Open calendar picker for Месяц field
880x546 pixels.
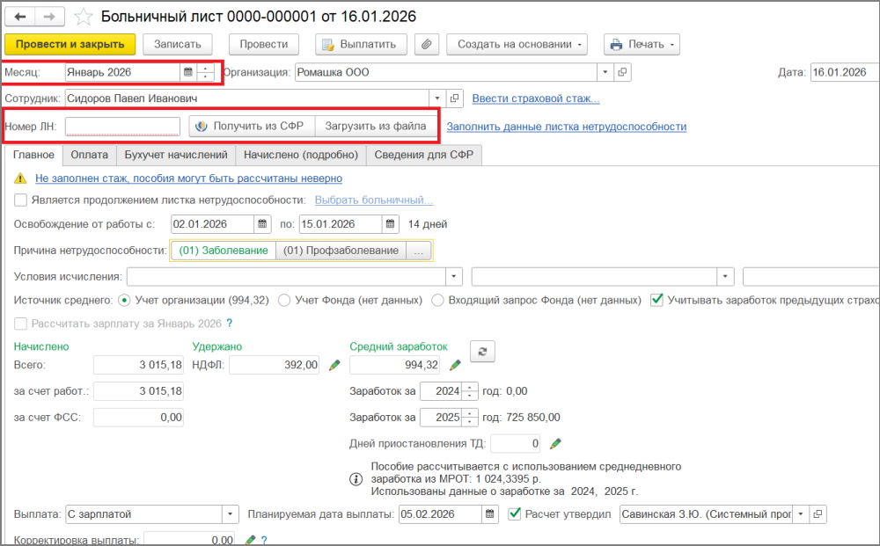point(187,72)
